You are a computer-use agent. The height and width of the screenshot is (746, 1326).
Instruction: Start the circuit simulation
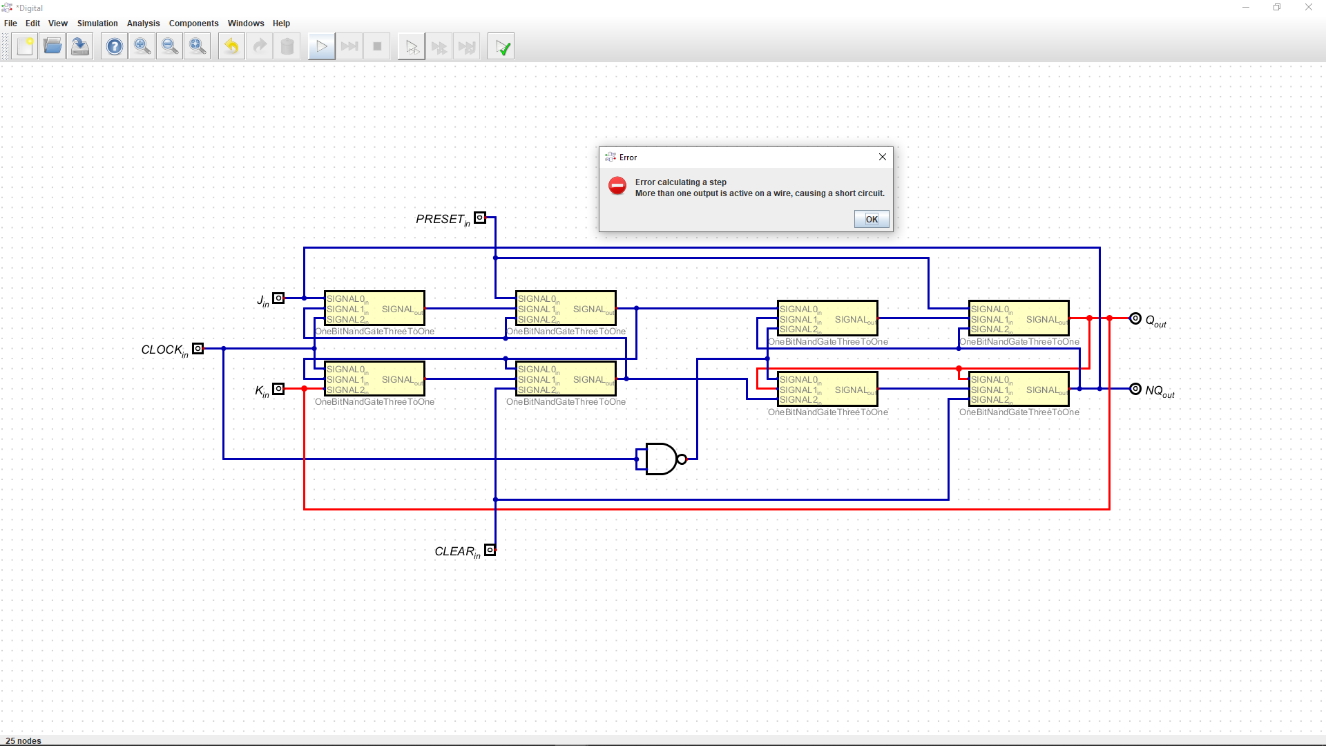pos(321,46)
